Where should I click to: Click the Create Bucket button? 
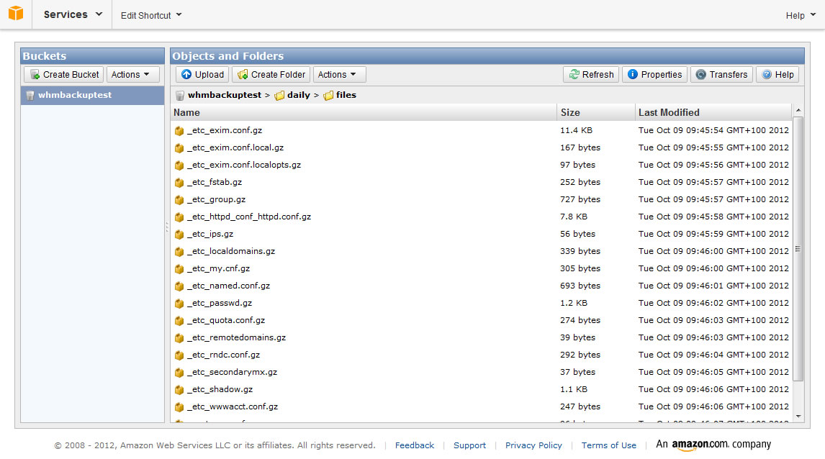coord(64,75)
